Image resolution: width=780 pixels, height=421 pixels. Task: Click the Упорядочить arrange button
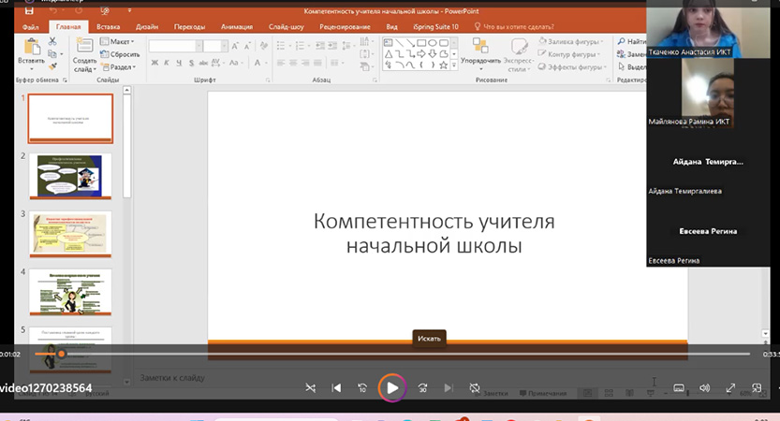[480, 54]
